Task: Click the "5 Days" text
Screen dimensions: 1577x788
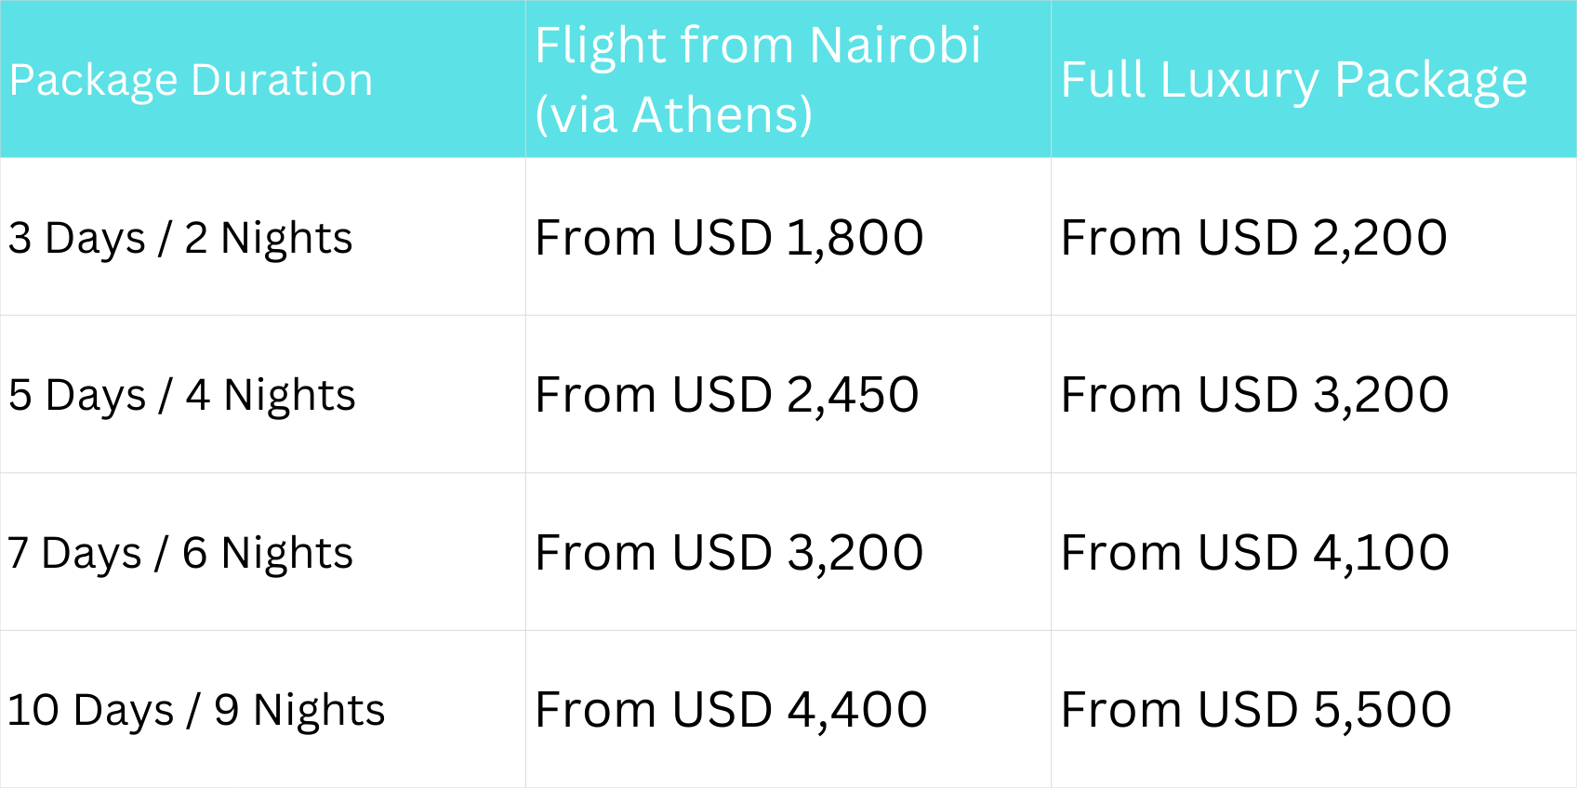Action: (76, 395)
